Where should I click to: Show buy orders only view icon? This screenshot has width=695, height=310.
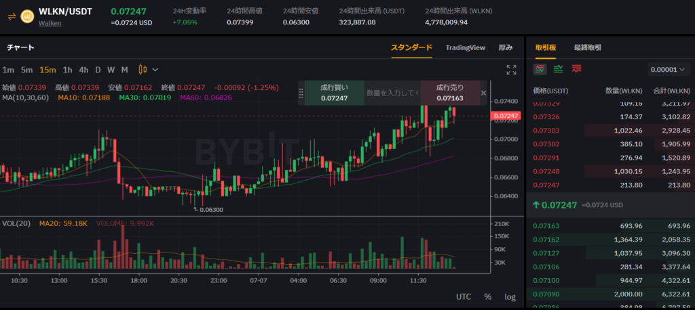point(559,68)
